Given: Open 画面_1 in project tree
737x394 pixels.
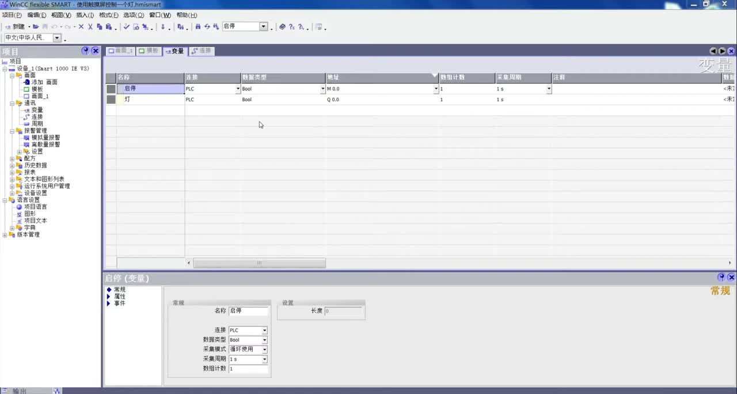Looking at the screenshot, I should 40,96.
